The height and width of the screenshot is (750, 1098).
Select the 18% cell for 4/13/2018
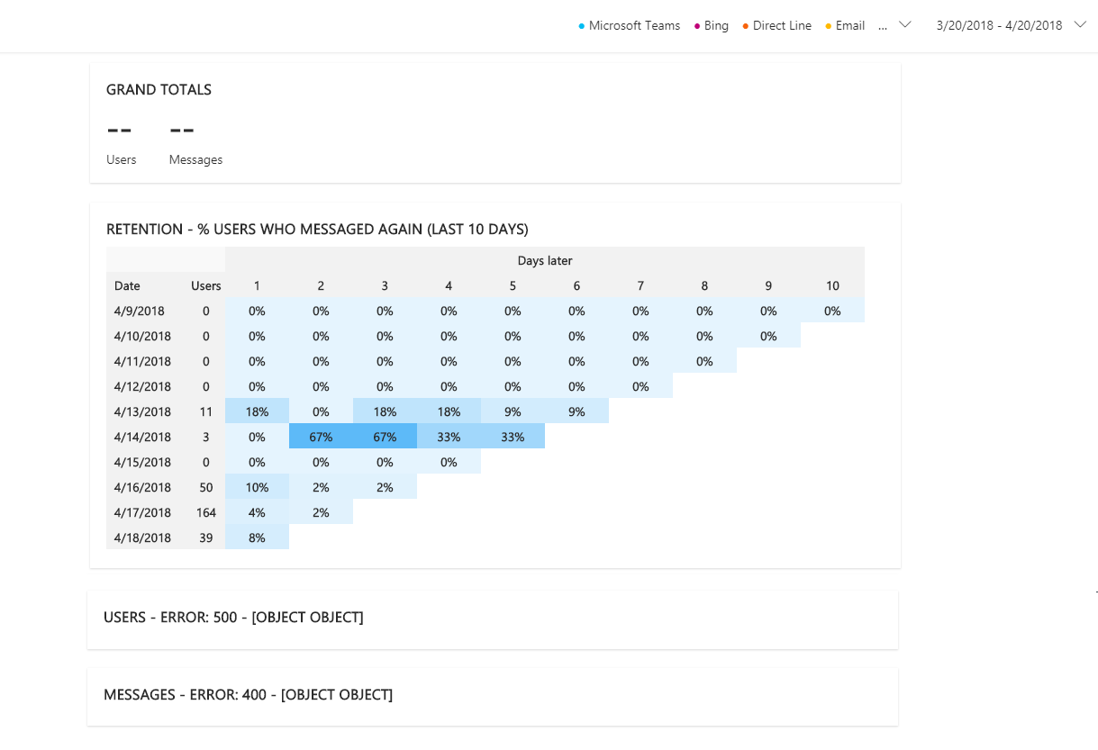point(257,411)
